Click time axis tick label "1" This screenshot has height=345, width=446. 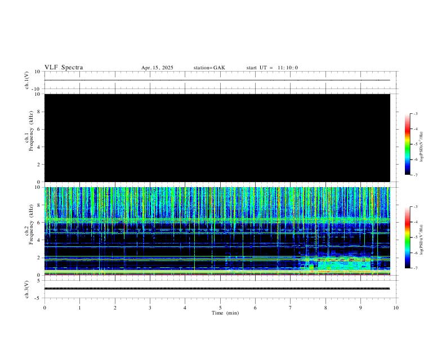point(79,308)
